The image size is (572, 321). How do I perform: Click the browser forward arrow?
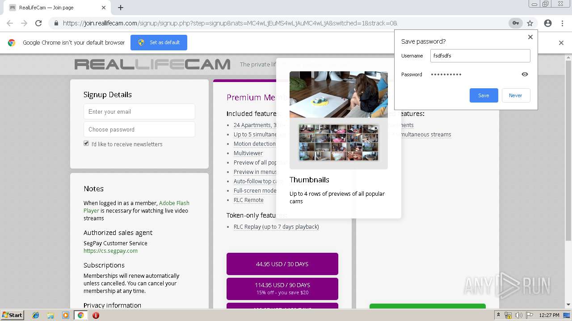tap(24, 23)
